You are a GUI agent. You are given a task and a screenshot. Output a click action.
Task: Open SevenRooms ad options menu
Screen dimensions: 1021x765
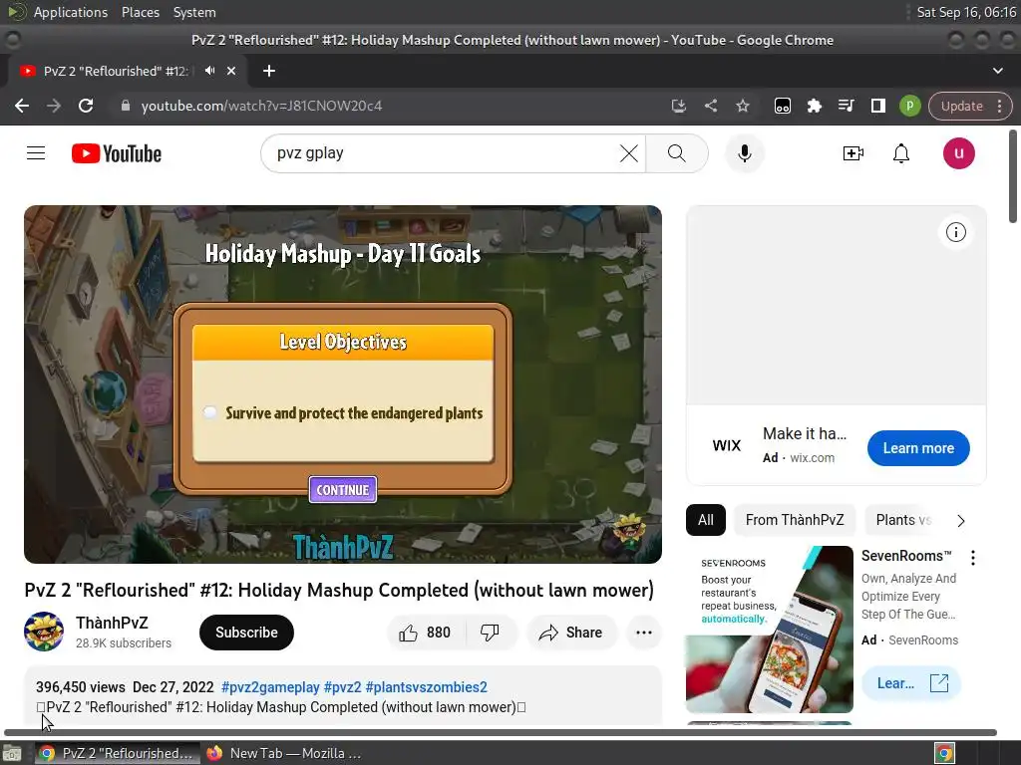click(x=972, y=558)
